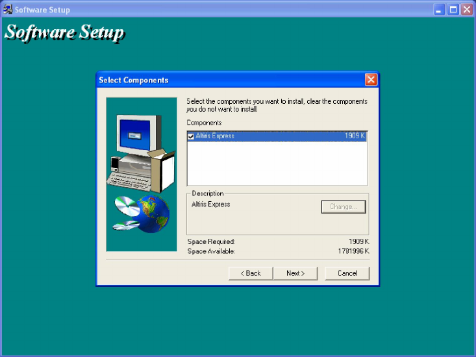Click the Components list label
Image resolution: width=476 pixels, height=357 pixels.
point(204,123)
